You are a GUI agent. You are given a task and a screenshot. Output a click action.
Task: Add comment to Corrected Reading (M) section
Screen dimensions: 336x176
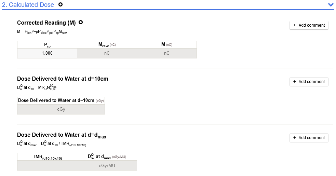309,25
